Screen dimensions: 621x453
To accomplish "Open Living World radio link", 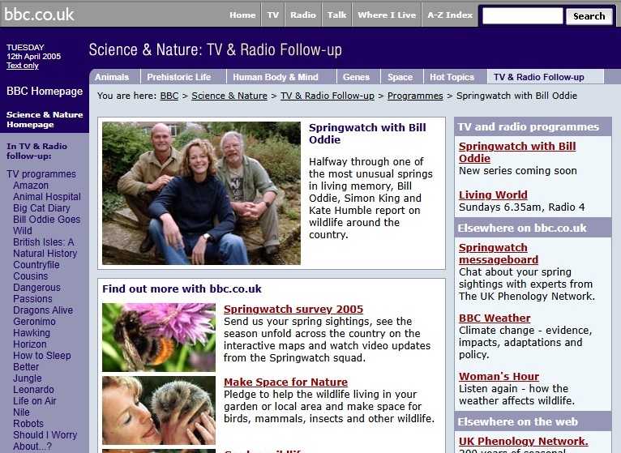I will coord(493,194).
